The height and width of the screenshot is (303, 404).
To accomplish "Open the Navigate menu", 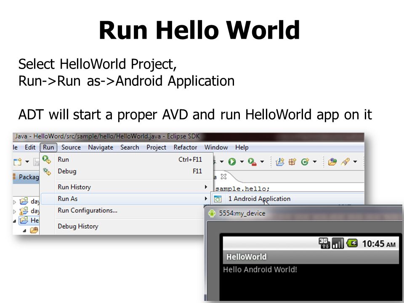I will coord(101,147).
